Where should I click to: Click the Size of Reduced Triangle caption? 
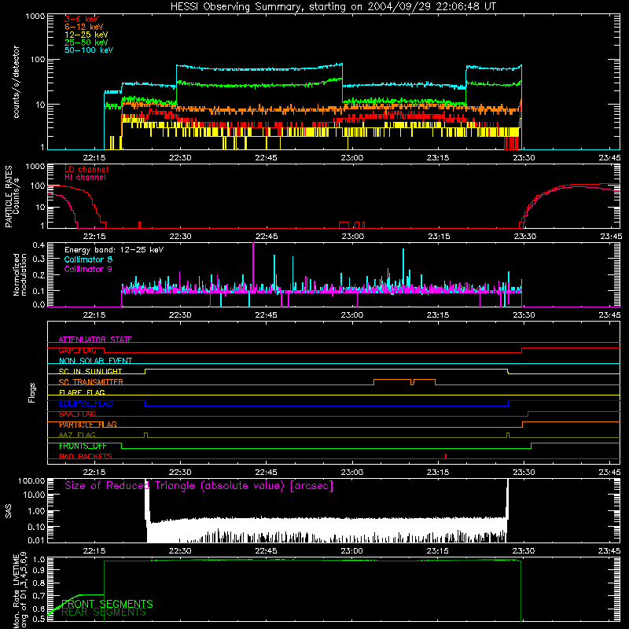[199, 486]
